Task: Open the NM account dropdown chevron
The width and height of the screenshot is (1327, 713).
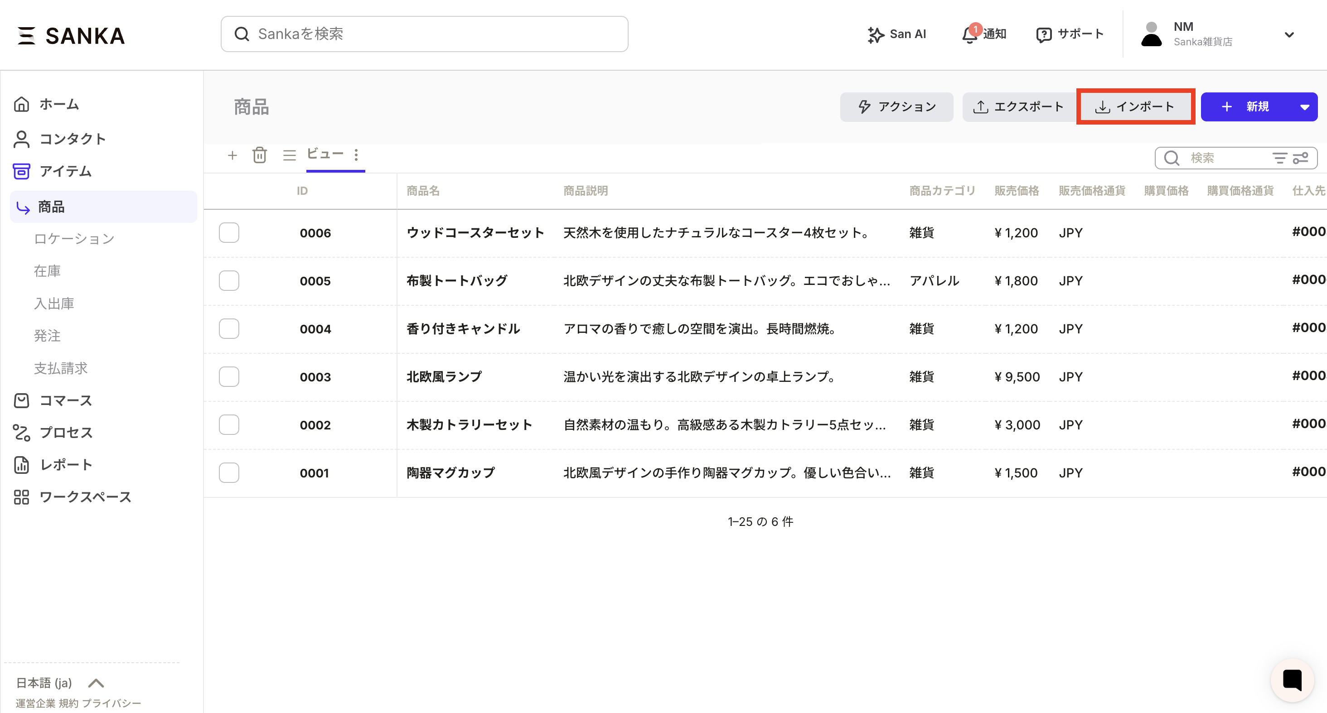Action: pyautogui.click(x=1289, y=34)
